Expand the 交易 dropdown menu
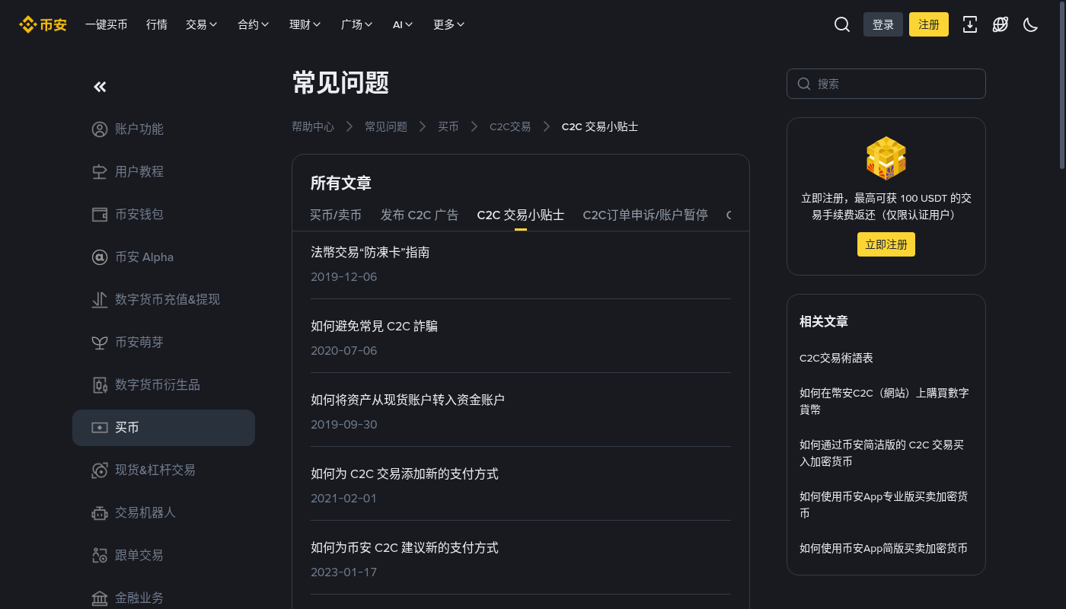This screenshot has height=609, width=1066. click(202, 24)
